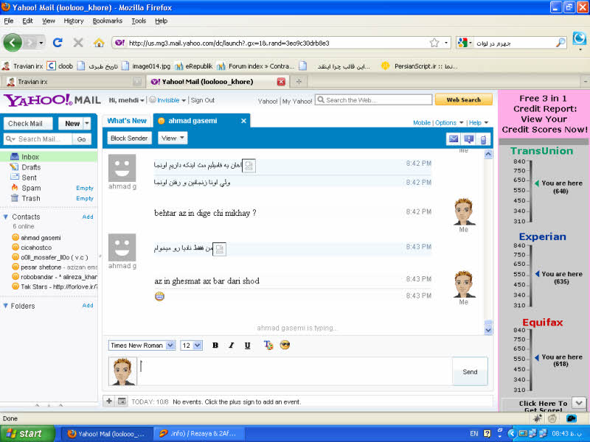Open the eRepublik bookmark
This screenshot has height=442, width=590.
click(194, 66)
